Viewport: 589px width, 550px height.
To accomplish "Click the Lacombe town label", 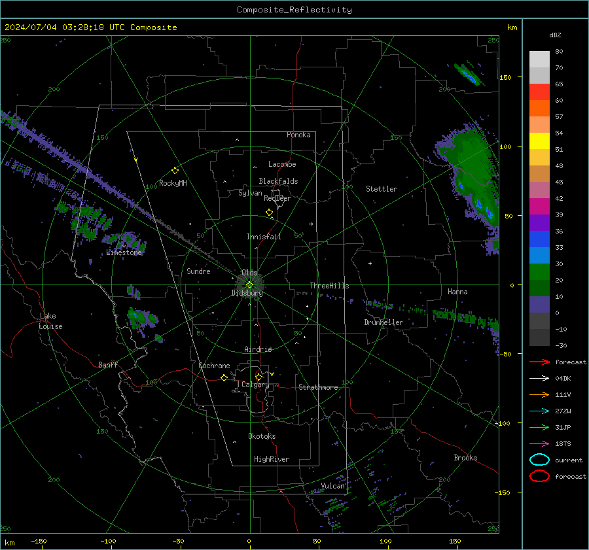I will pos(282,164).
